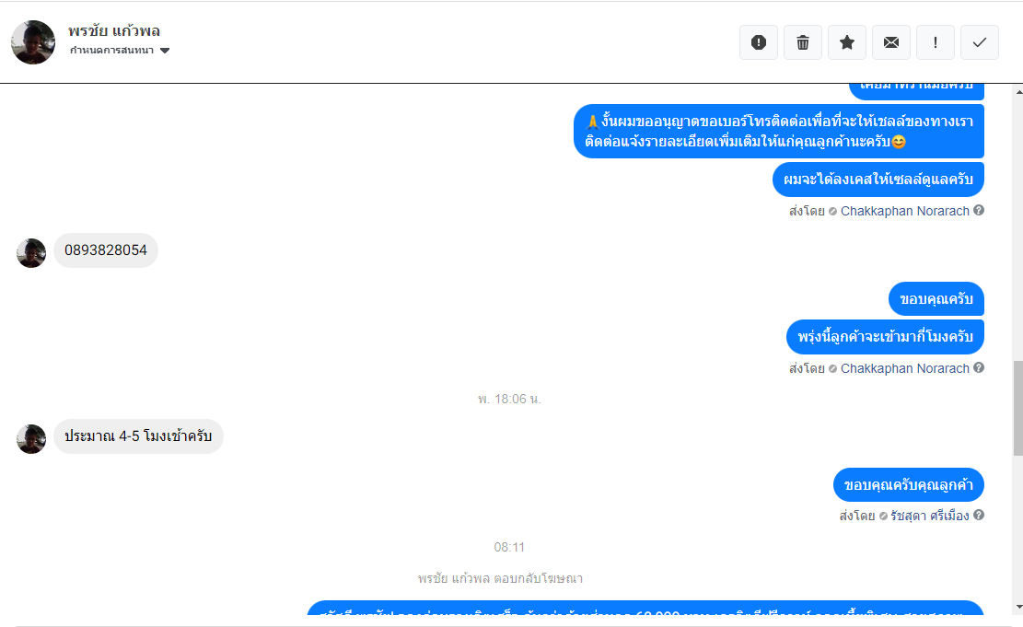
Task: Click the พรชัย แก้วพล name heading
Action: (114, 30)
